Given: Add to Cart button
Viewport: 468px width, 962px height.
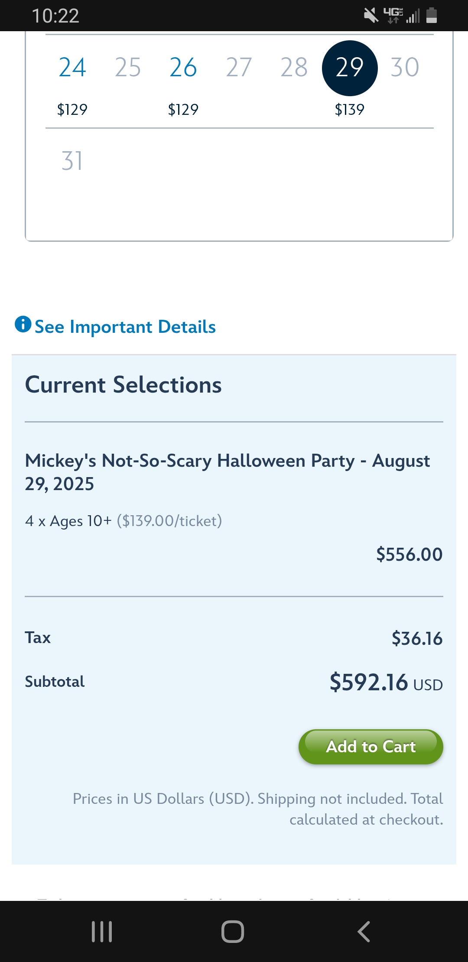Looking at the screenshot, I should (371, 747).
